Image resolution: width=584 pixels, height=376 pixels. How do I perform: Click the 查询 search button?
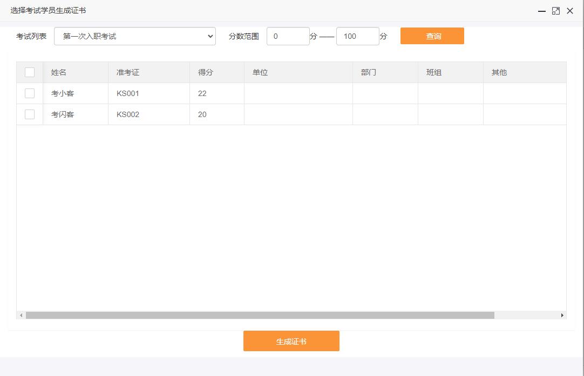point(432,36)
